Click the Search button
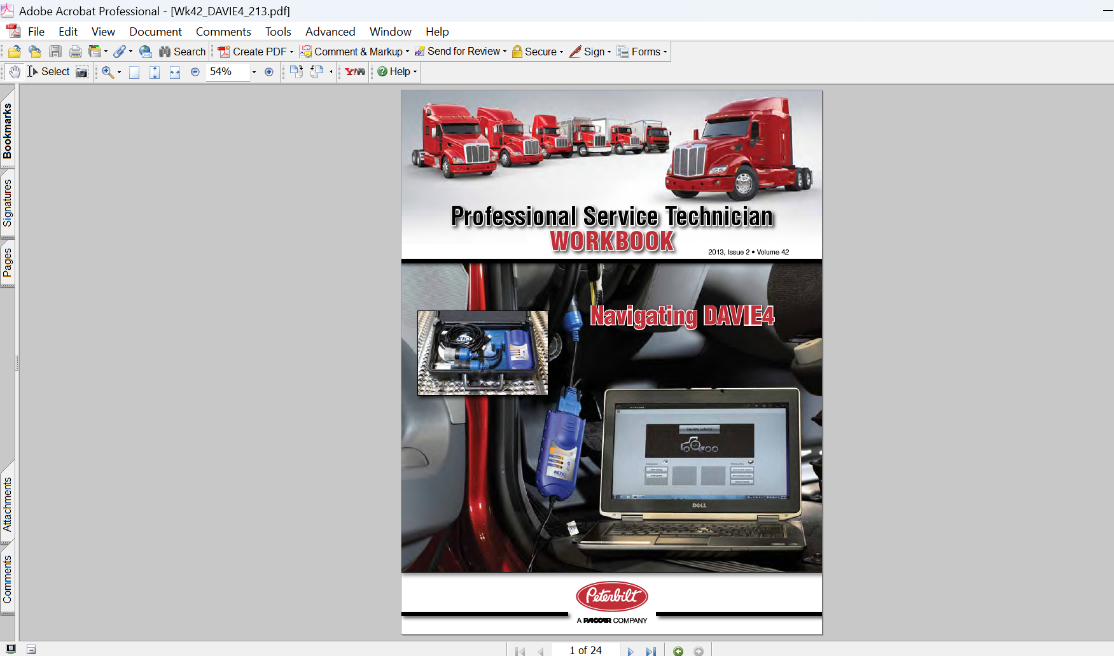Screen dimensions: 1114x656 [183, 52]
